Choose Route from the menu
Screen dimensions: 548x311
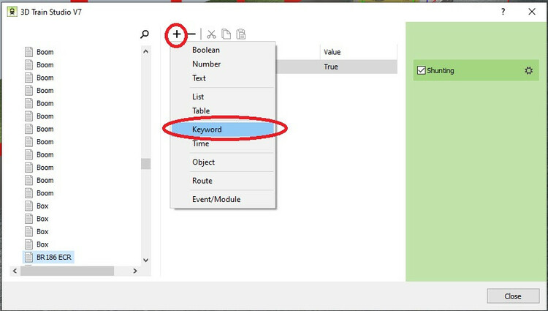223,181
